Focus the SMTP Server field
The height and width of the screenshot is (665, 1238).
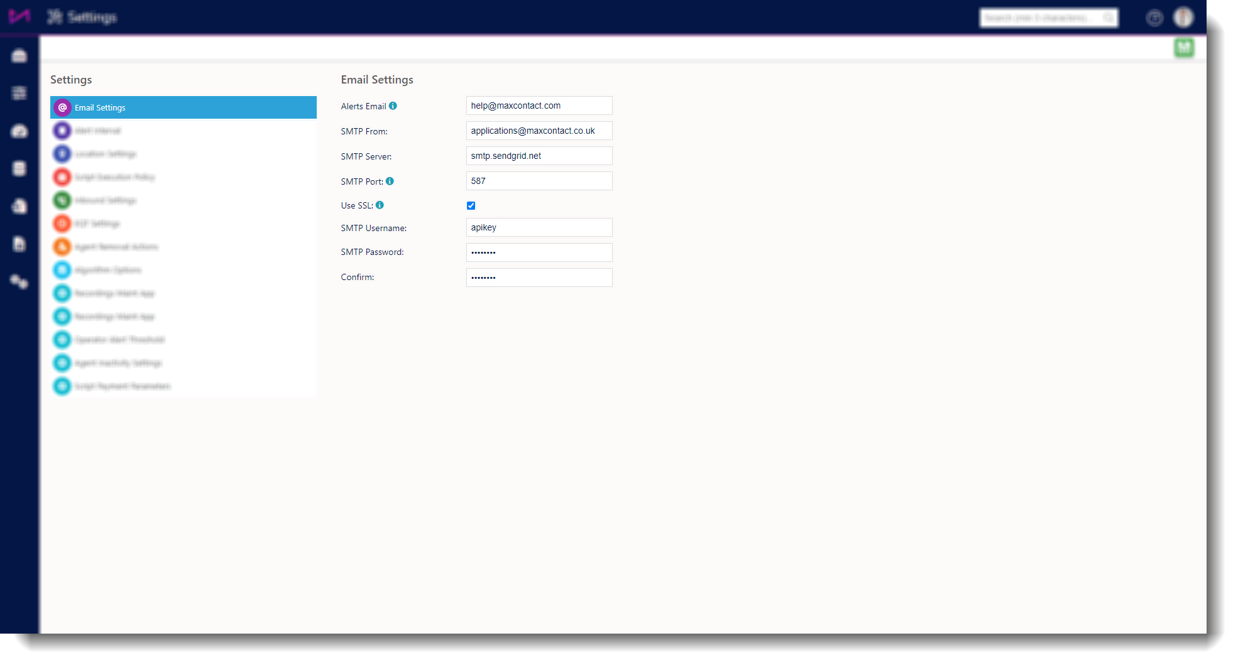539,156
